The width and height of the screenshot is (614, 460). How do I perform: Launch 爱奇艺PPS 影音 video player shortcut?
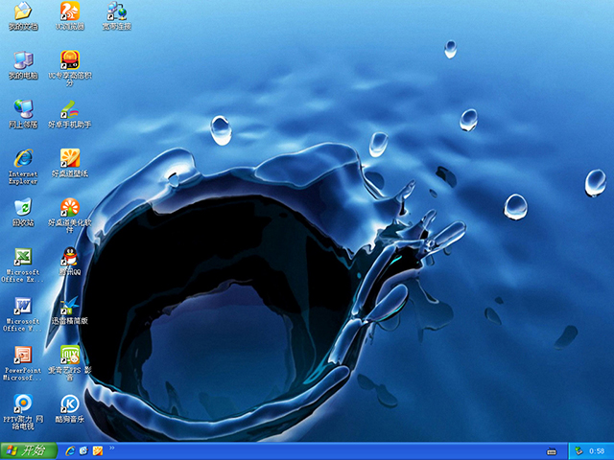click(x=70, y=356)
